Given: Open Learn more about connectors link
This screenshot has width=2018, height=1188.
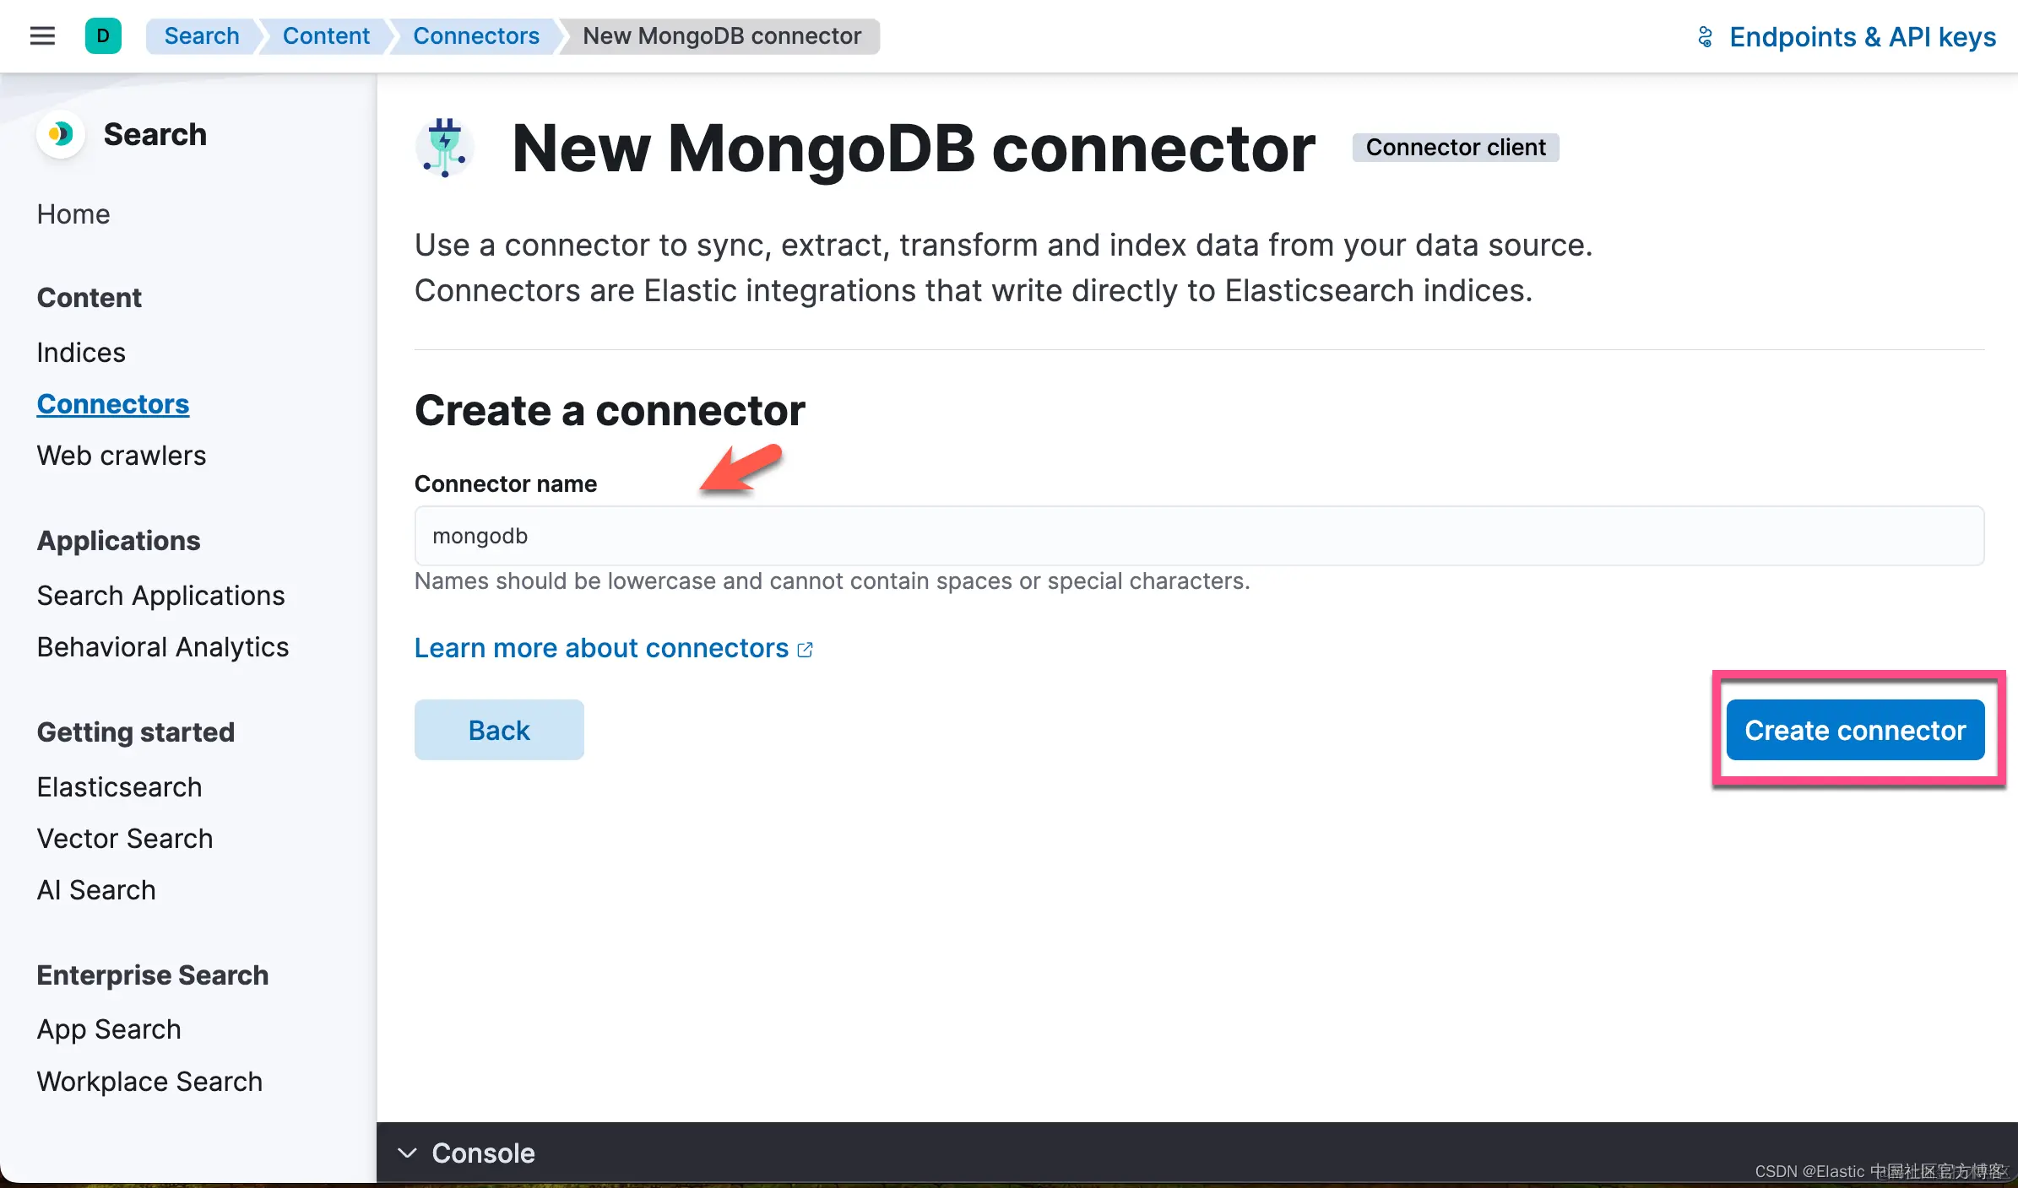Looking at the screenshot, I should point(601,648).
